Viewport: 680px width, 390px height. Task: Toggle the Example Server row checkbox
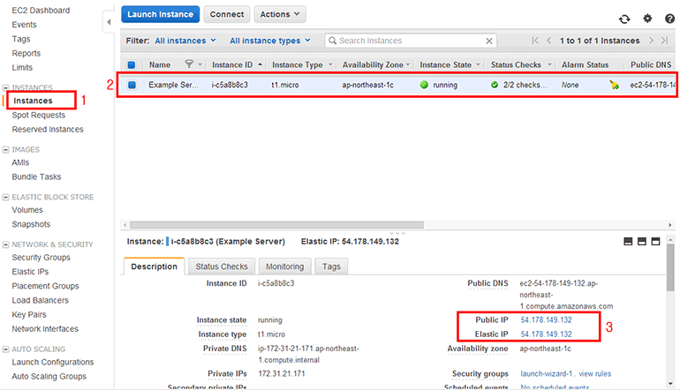(132, 86)
